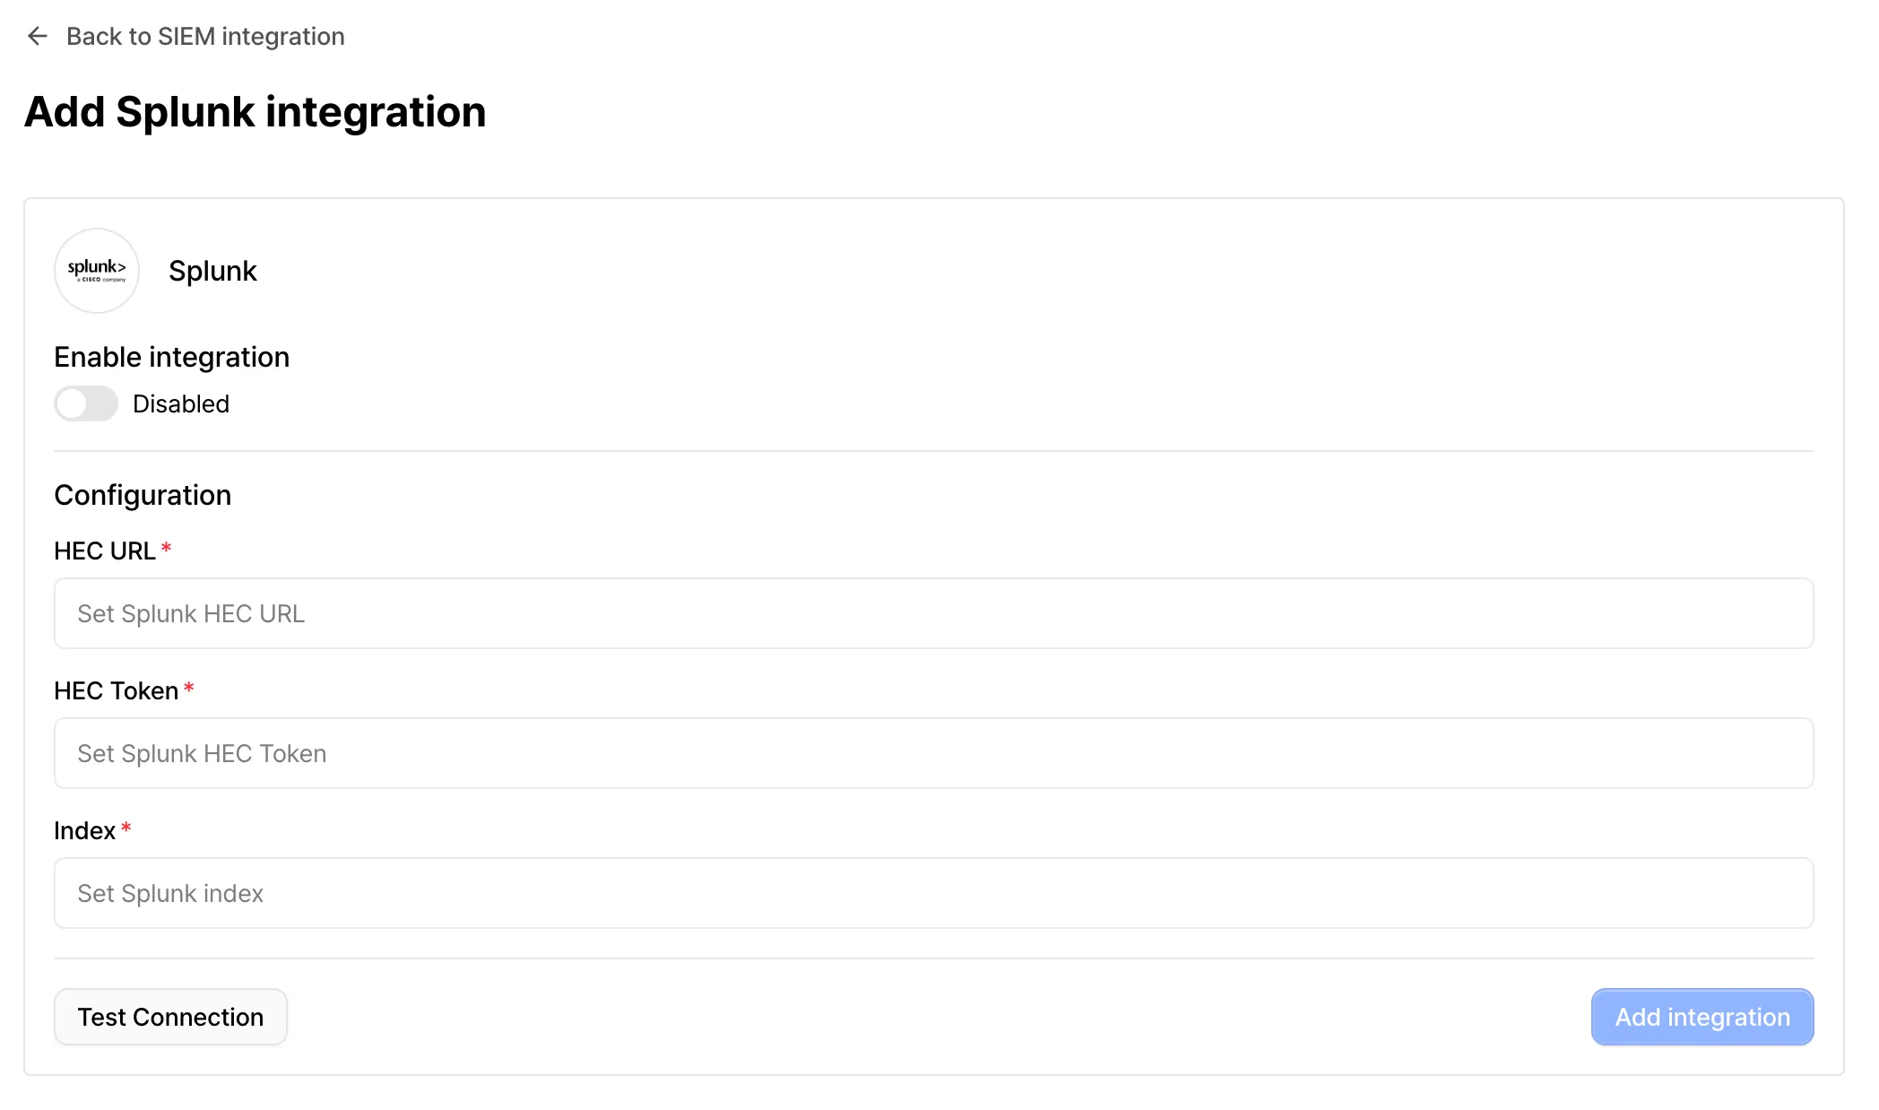The width and height of the screenshot is (1879, 1110).
Task: Open Back to SIEM integration
Action: pyautogui.click(x=205, y=36)
